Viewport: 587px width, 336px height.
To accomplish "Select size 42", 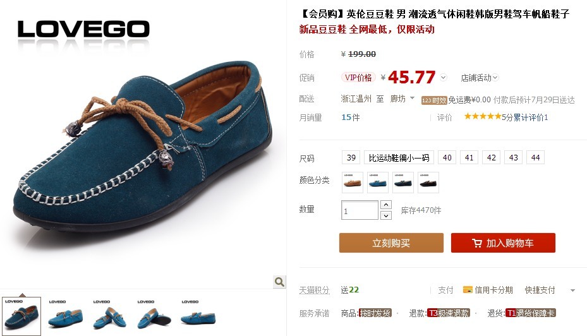I will coord(491,157).
